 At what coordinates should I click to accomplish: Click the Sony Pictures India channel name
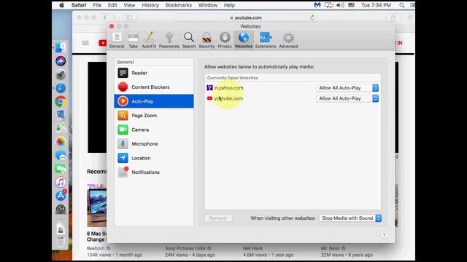coord(186,248)
